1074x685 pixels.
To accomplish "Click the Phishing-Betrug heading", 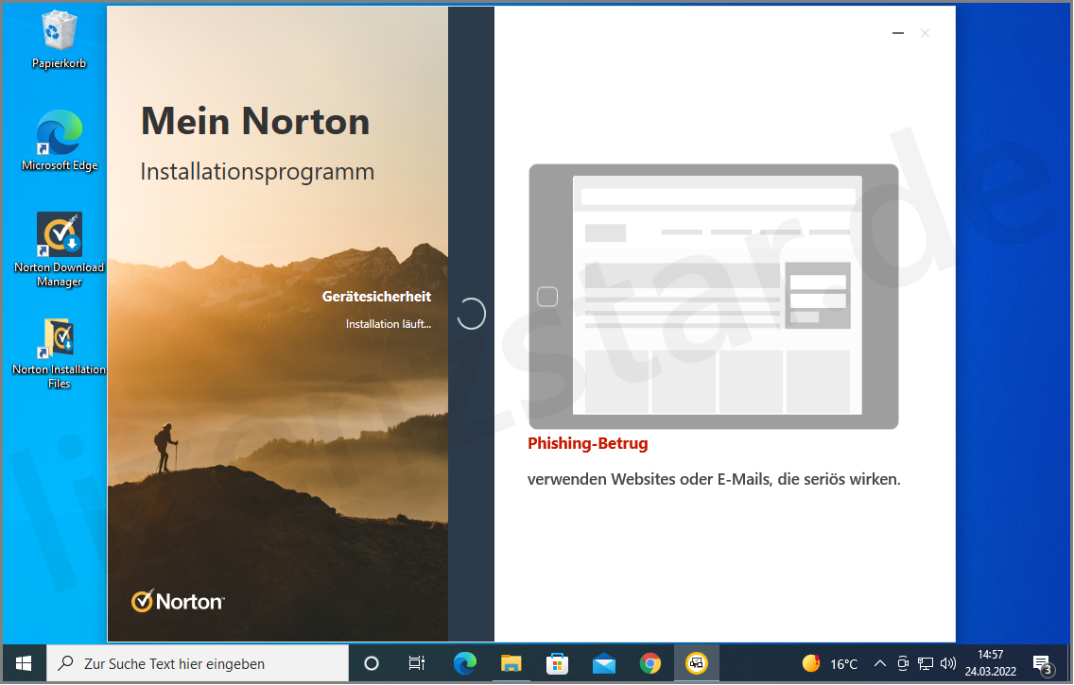I will coord(587,443).
